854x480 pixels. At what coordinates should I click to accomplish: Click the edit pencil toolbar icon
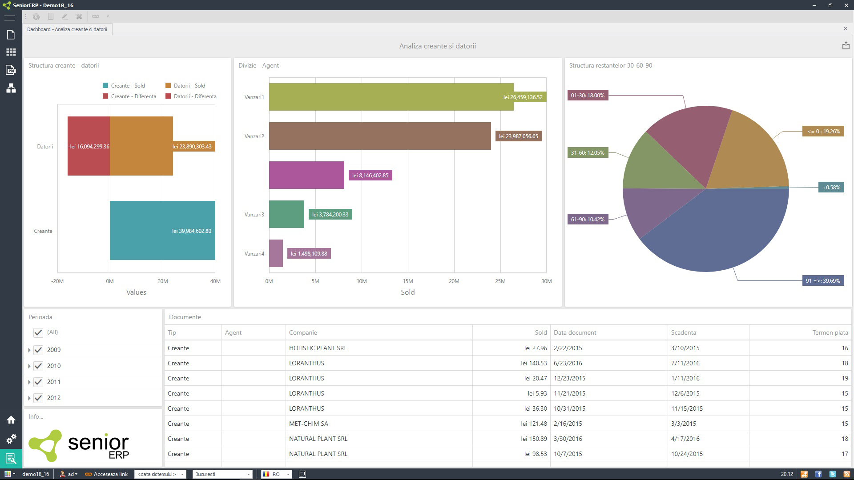64,16
